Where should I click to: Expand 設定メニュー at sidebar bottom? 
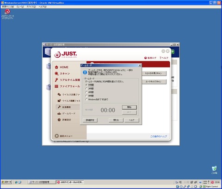(x=63, y=136)
